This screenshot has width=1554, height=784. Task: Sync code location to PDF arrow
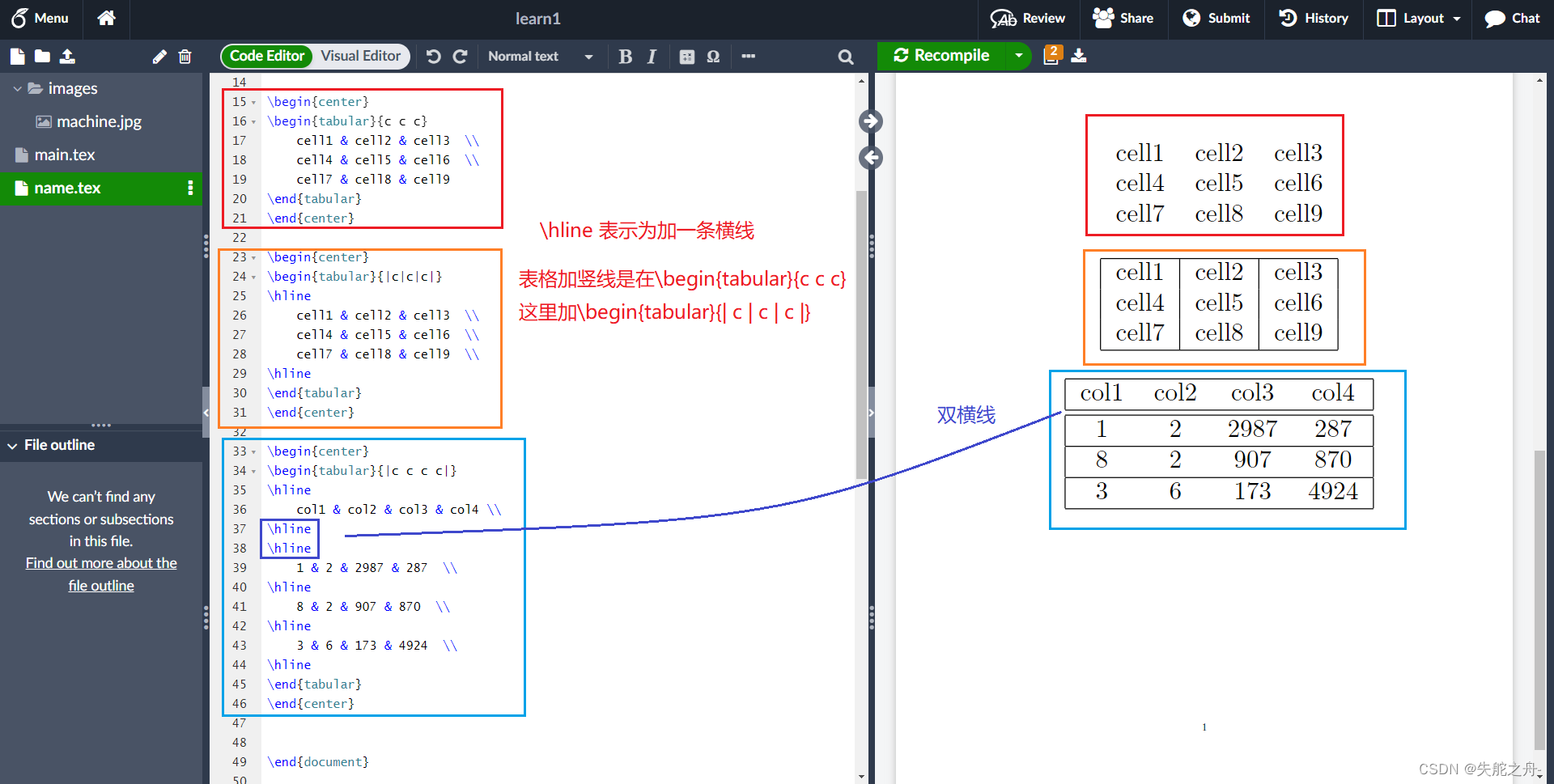pos(871,121)
